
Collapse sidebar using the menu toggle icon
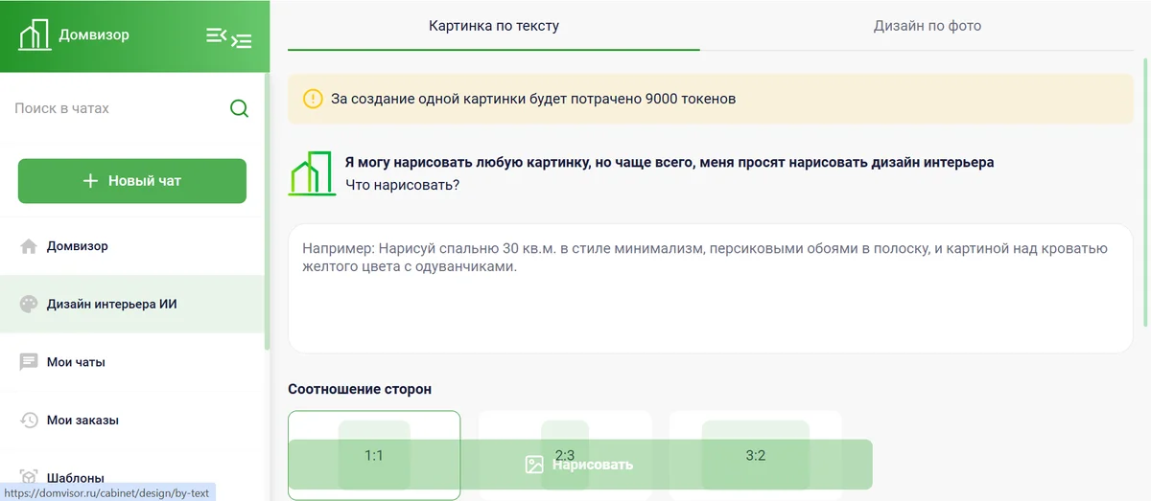point(228,37)
